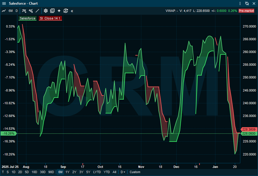Open the D interval dropdown at bottom
This screenshot has height=176, width=258.
pyautogui.click(x=123, y=172)
